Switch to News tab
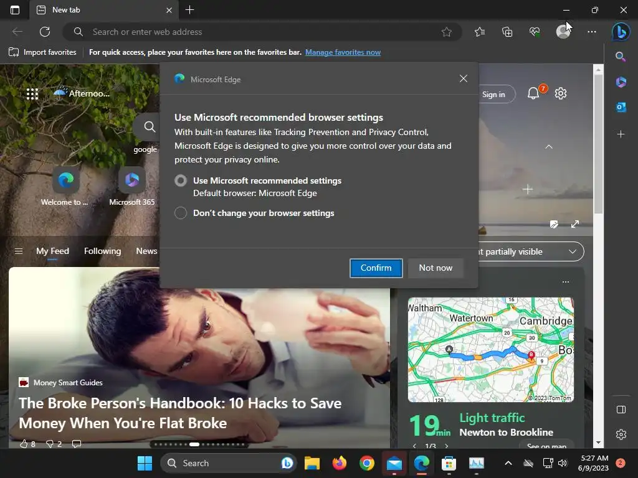The image size is (638, 478). pyautogui.click(x=146, y=251)
